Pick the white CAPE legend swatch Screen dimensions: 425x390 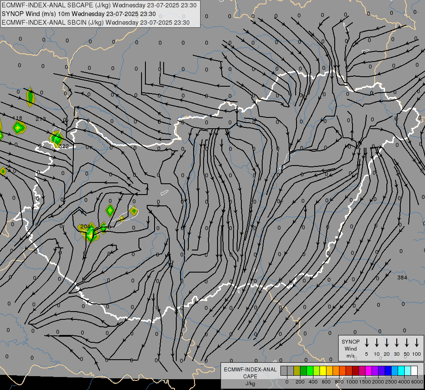(x=414, y=370)
